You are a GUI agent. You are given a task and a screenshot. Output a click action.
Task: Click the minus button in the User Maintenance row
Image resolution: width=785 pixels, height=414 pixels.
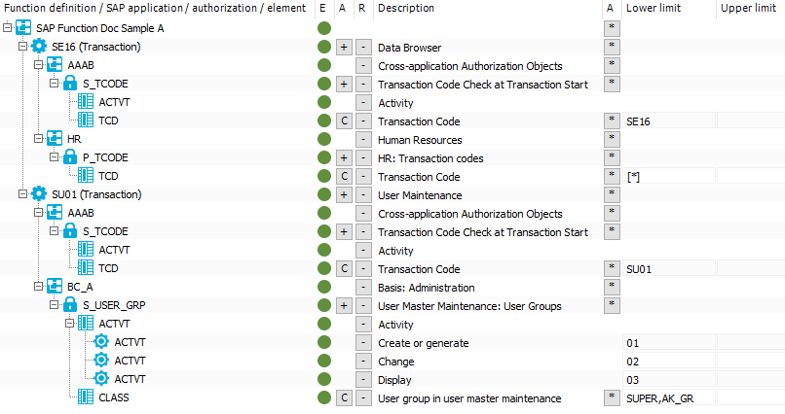tap(363, 195)
